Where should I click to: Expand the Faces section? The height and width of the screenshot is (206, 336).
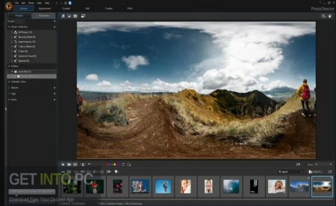(x=9, y=100)
